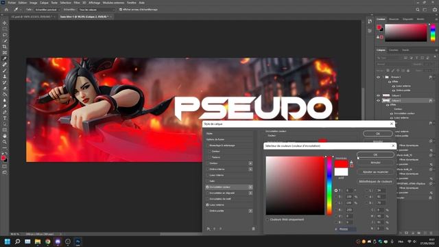Open the History panel icon beside Couleur panel

click(370, 21)
